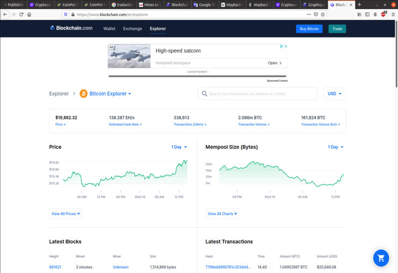
Task: Click the browser Forward arrow button
Action: 13,15
